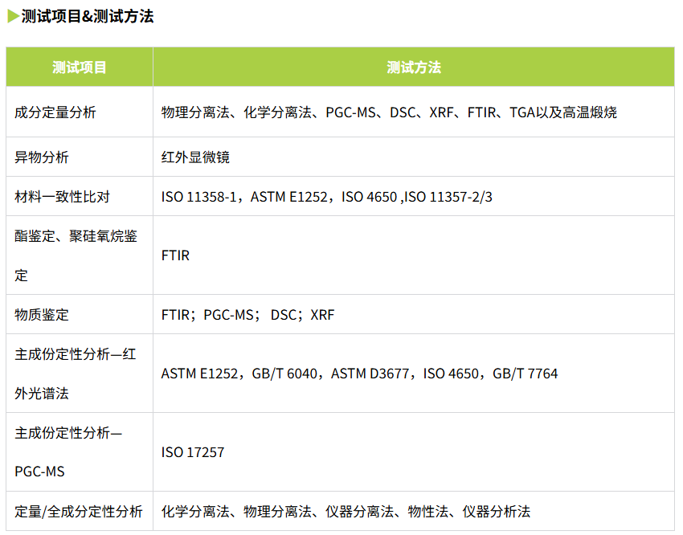
Task: Click the 成分定量分析 row label
Action: [55, 112]
